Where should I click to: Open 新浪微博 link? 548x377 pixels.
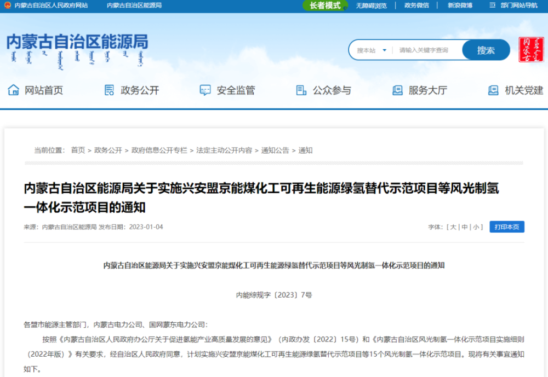[x=460, y=5]
